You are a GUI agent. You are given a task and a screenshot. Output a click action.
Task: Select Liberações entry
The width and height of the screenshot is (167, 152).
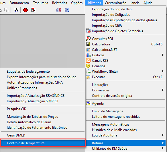point(125,84)
